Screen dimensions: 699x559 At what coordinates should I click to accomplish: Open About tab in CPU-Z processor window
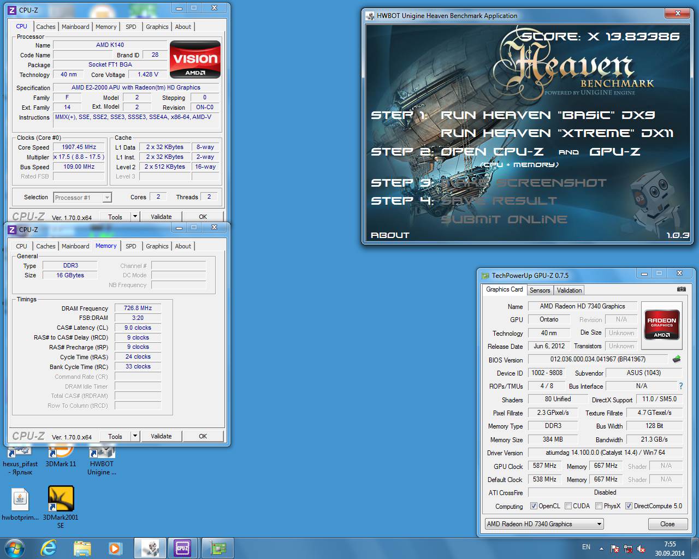(x=183, y=27)
